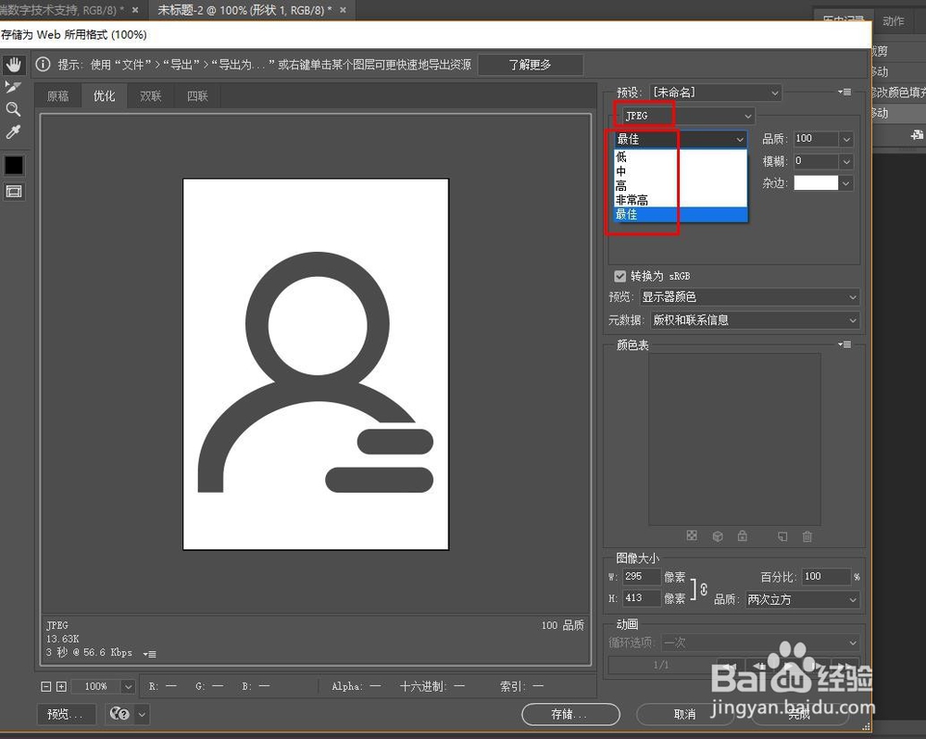This screenshot has height=739, width=926.
Task: Click the info hint icon
Action: coord(43,64)
